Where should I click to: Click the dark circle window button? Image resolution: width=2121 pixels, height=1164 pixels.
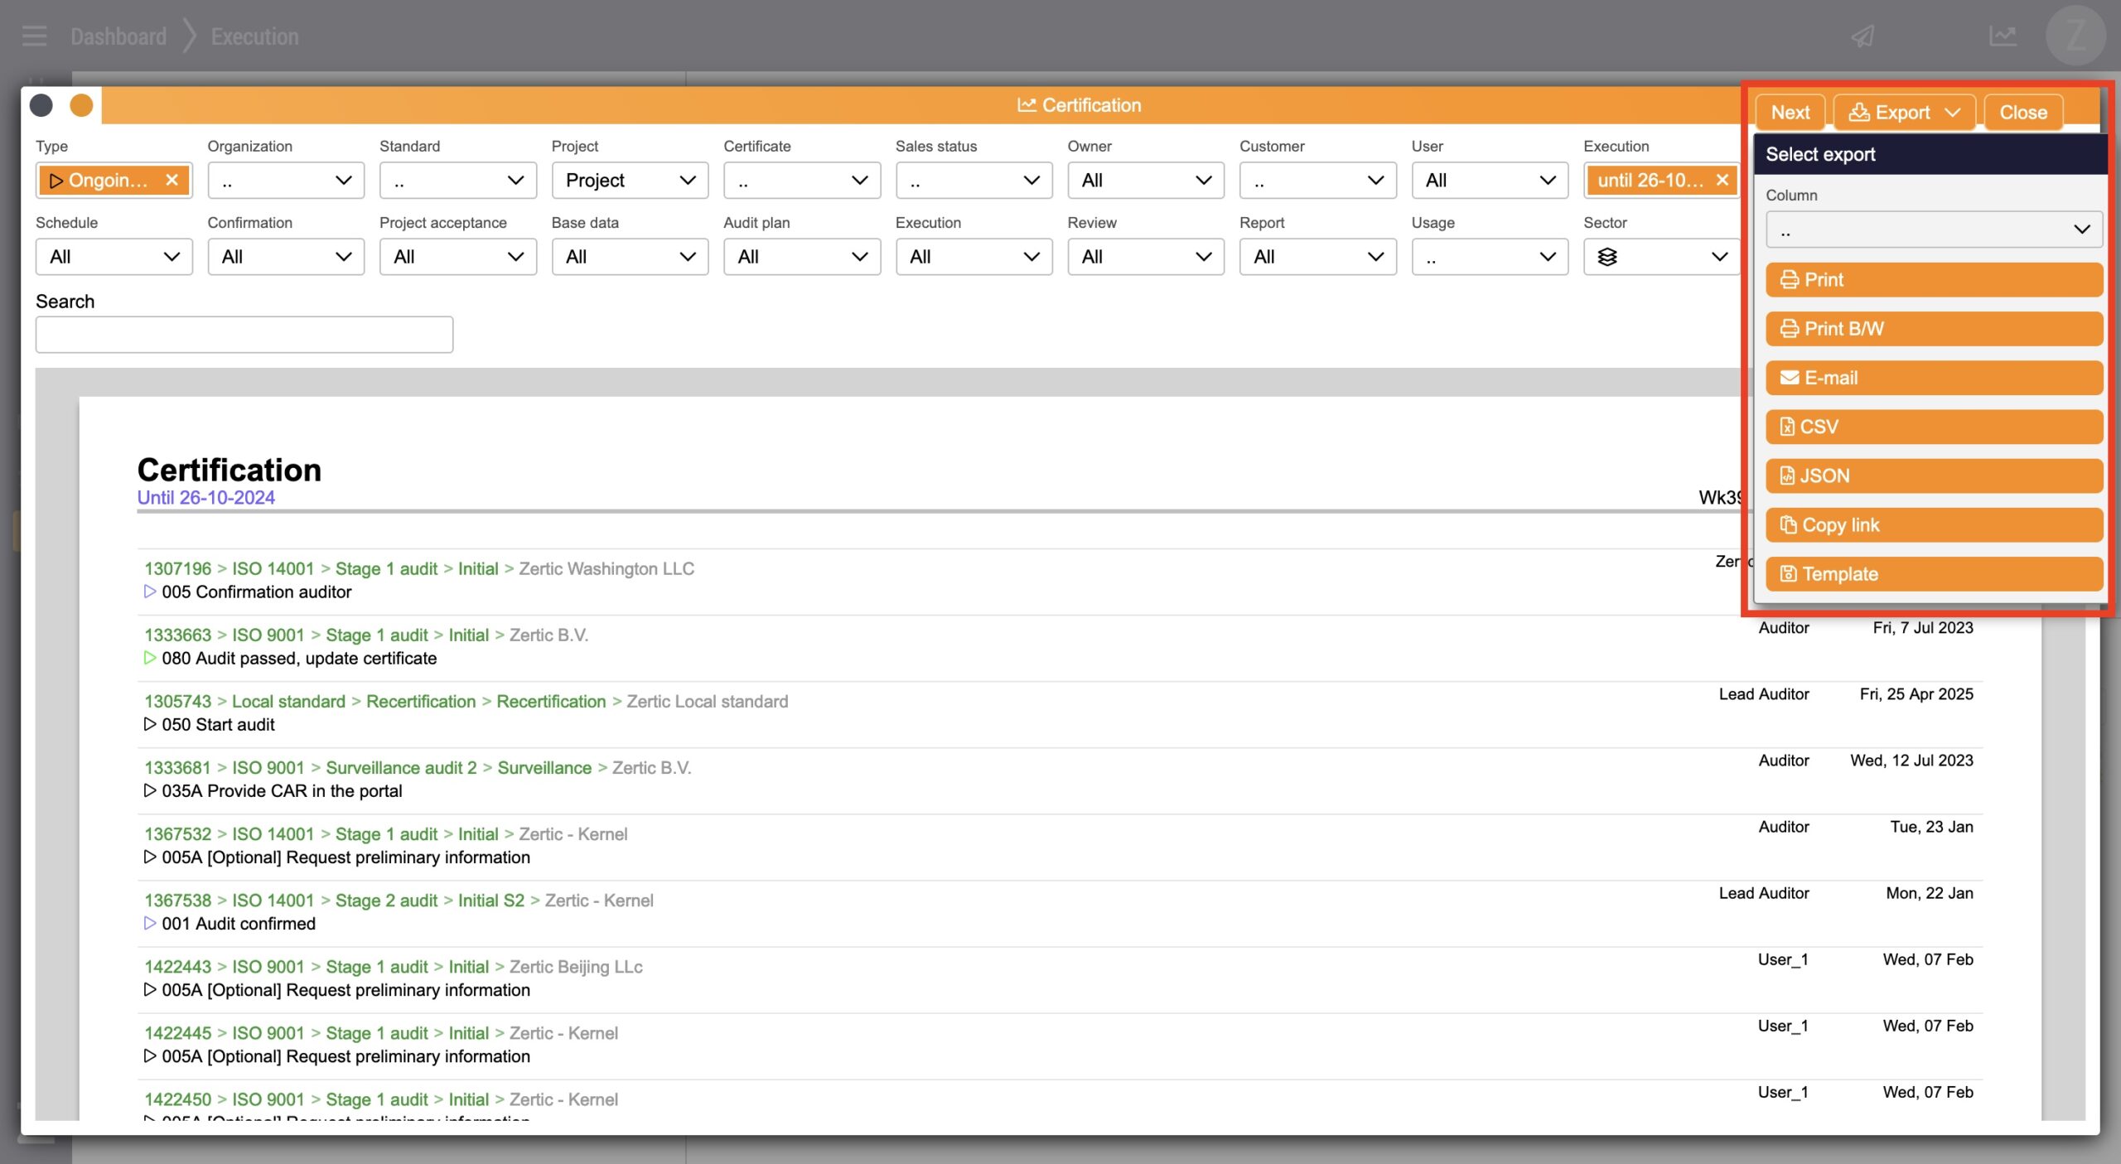pos(41,105)
